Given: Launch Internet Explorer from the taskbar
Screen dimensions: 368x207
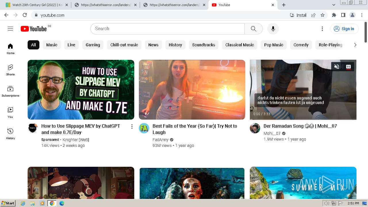Looking at the screenshot, I should pos(23,203).
